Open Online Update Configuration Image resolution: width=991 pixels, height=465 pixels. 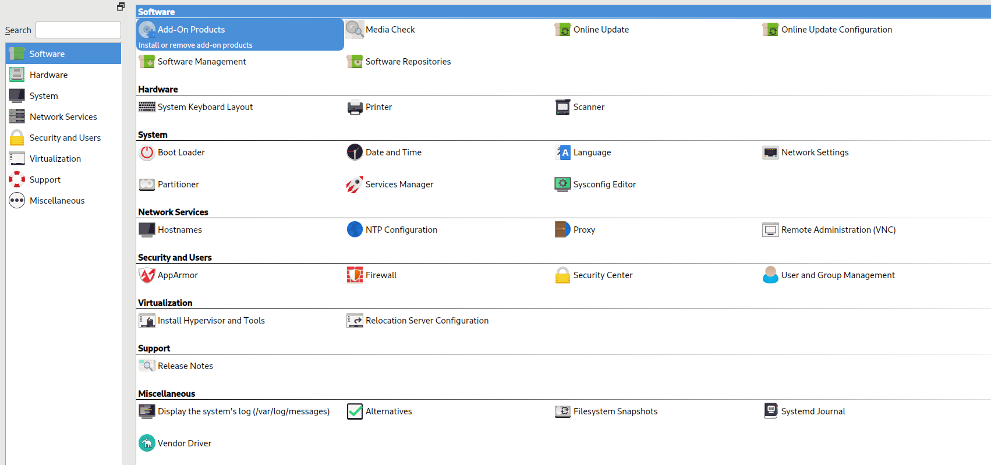point(836,30)
